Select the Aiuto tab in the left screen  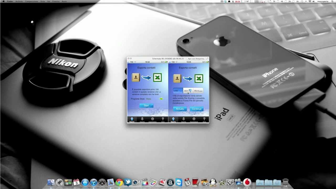tap(163, 120)
